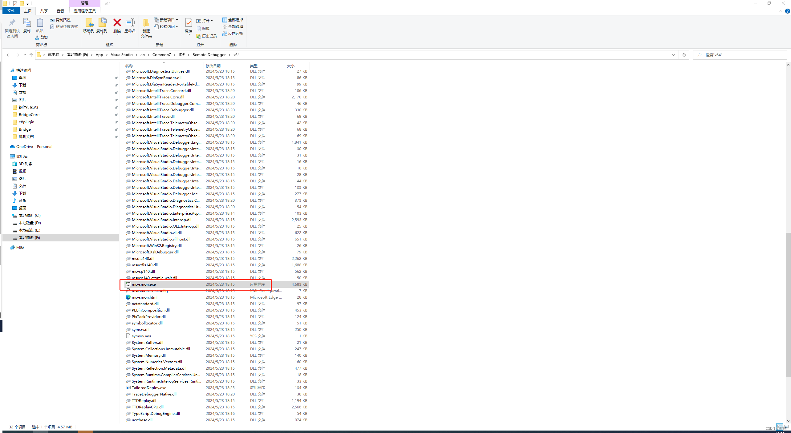Select c#plugin folder in Quick access

click(x=26, y=122)
